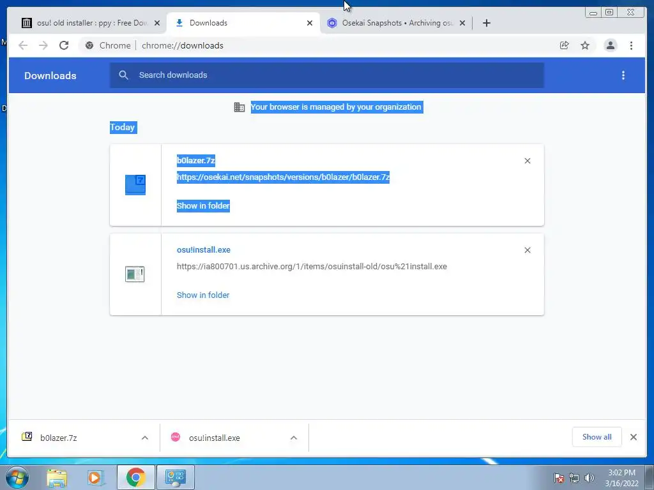
Task: Expand options for b0lazer.7z in the shelf
Action: click(x=145, y=438)
